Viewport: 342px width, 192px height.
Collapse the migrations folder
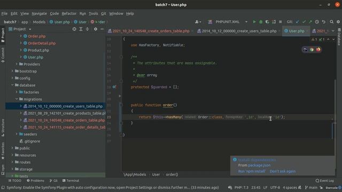17,99
